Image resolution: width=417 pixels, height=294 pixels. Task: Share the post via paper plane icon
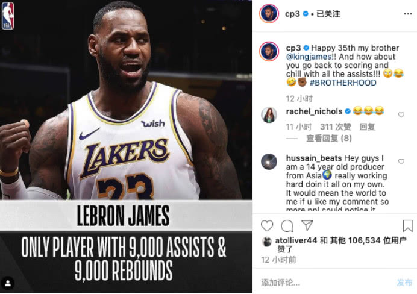tap(307, 225)
